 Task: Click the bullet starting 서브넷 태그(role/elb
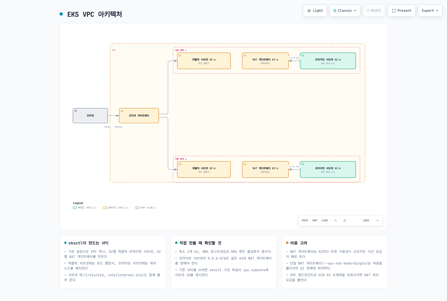click(112, 278)
